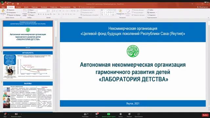The width and height of the screenshot is (210, 118).
Task: Click the Общий доступ (share) button
Action: pos(202,7)
